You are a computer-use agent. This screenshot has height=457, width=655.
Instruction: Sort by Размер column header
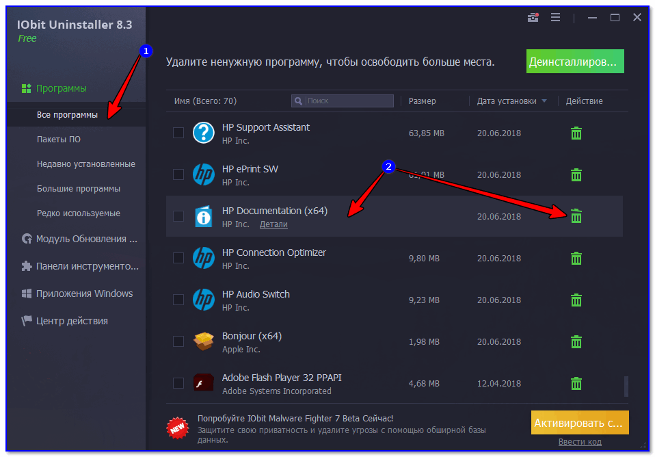[x=422, y=101]
